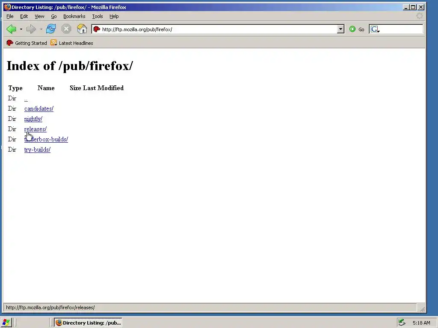Screen dimensions: 438x328
Task: Click the Back arrow button
Action: (11, 29)
